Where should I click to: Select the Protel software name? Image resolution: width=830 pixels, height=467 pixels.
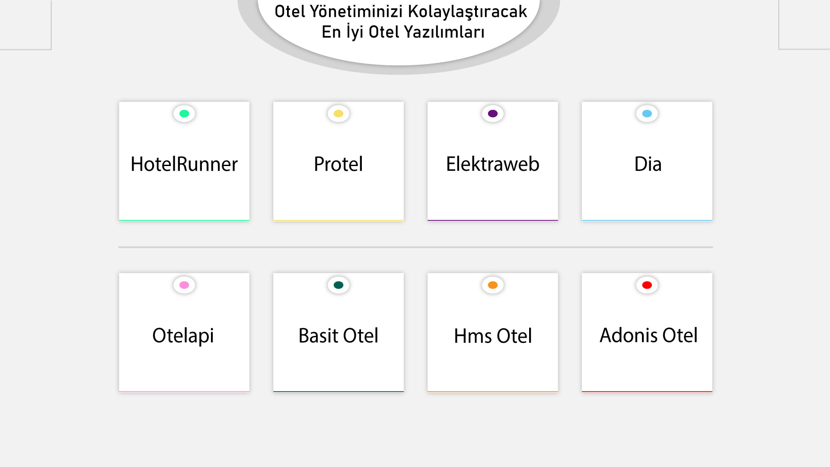pos(338,164)
